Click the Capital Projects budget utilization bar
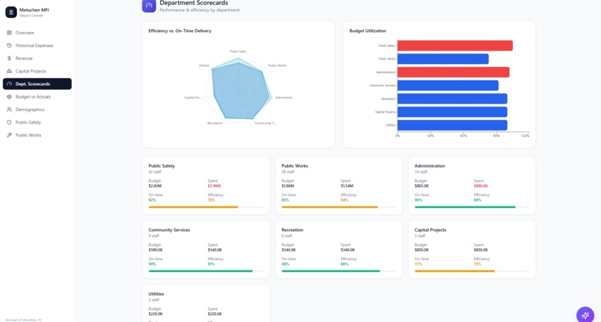This screenshot has width=601, height=322. 453,112
